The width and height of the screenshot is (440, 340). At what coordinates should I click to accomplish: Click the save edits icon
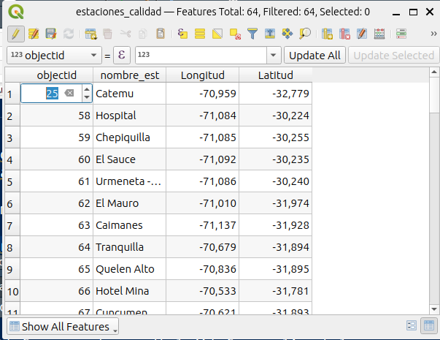tap(50, 34)
